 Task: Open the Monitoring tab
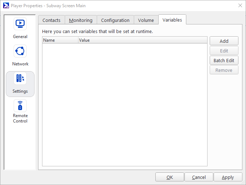(x=81, y=20)
